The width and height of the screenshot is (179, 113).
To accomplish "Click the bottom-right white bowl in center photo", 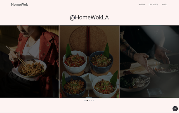I will click(104, 86).
